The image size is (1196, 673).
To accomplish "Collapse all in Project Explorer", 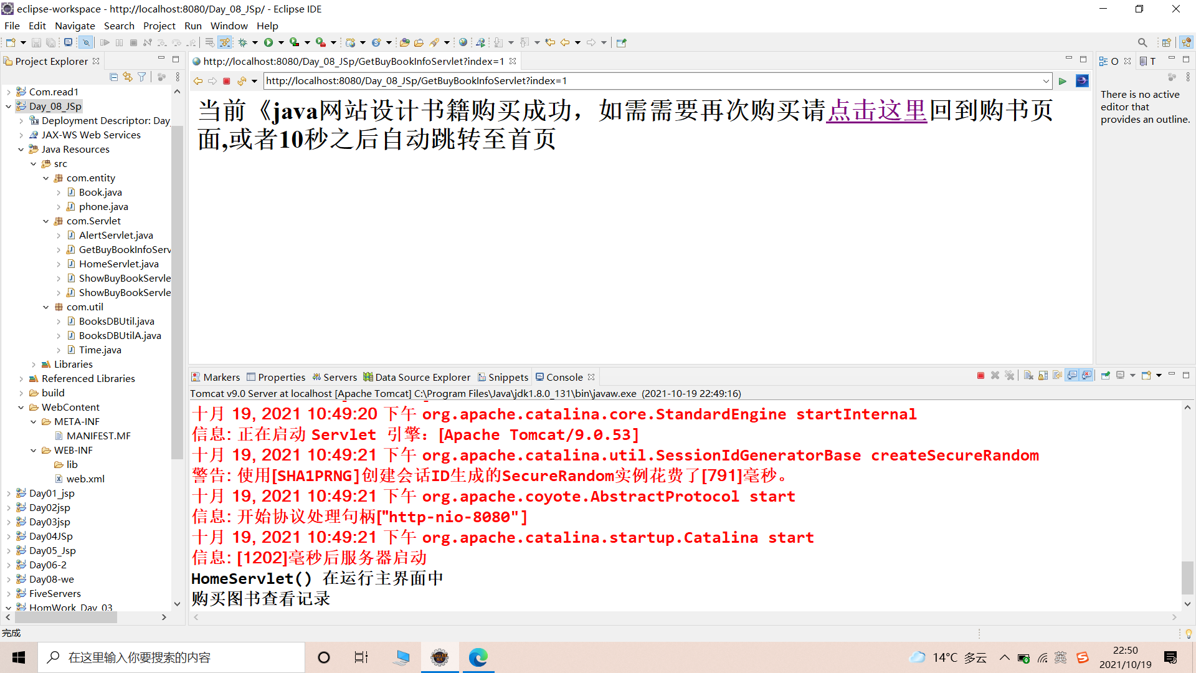I will 113,77.
